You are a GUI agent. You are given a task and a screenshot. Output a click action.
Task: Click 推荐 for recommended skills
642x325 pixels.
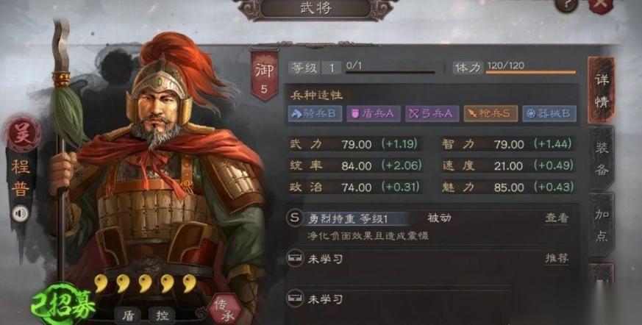click(557, 258)
